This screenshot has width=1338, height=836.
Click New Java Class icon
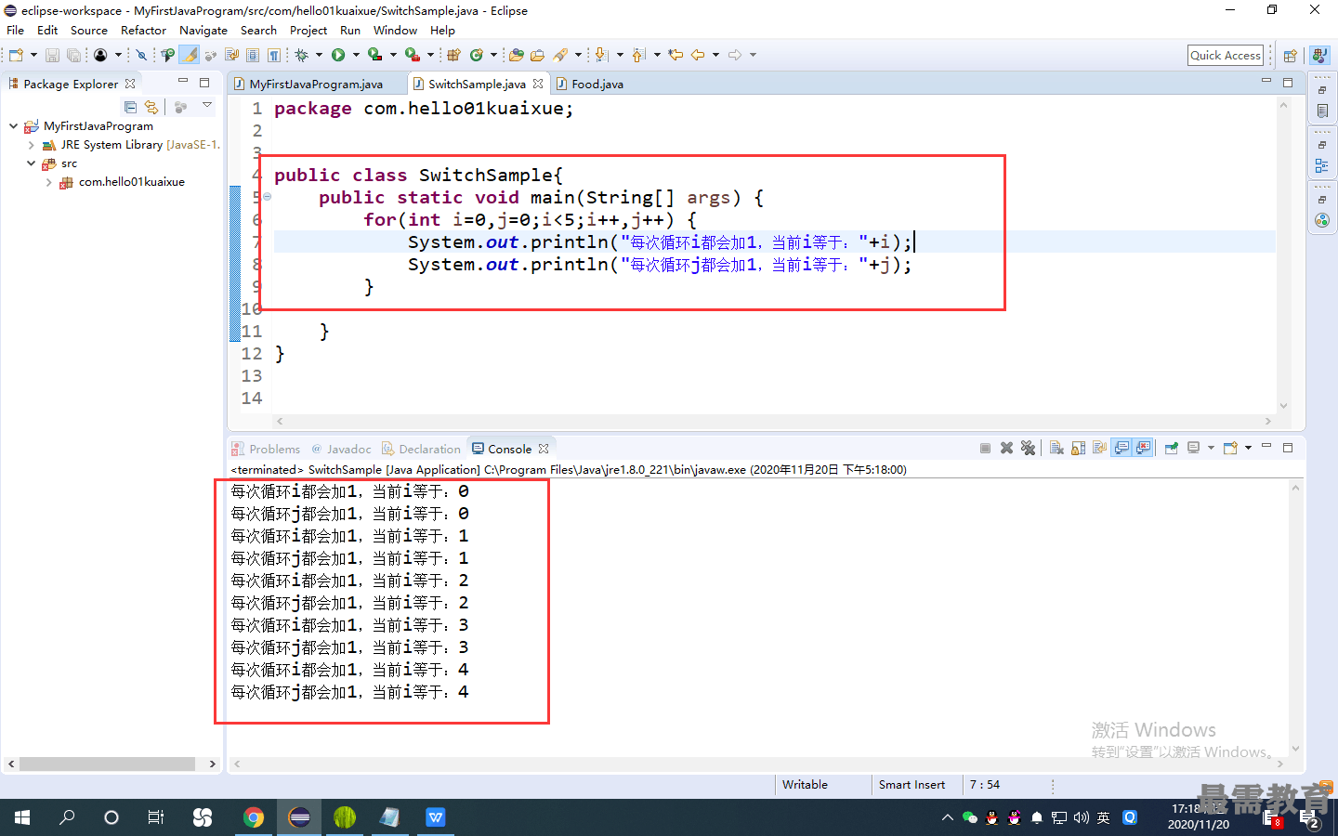pyautogui.click(x=476, y=55)
